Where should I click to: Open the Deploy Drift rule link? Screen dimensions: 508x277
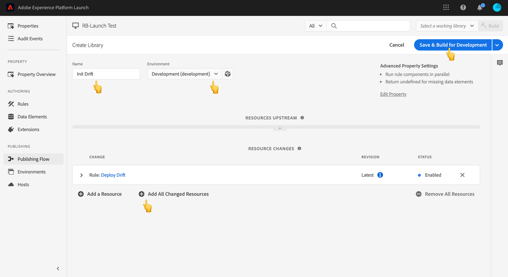pyautogui.click(x=113, y=175)
